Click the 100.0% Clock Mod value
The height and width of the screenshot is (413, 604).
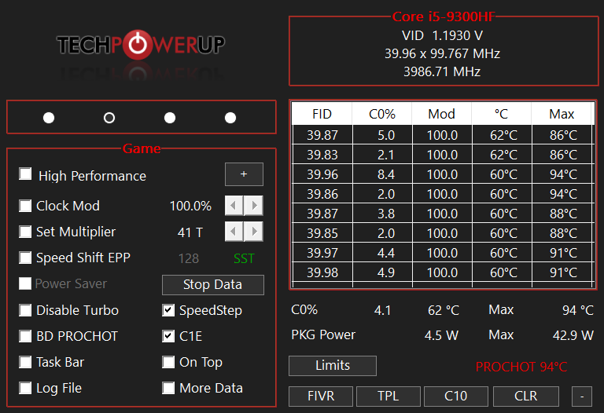[x=190, y=206]
